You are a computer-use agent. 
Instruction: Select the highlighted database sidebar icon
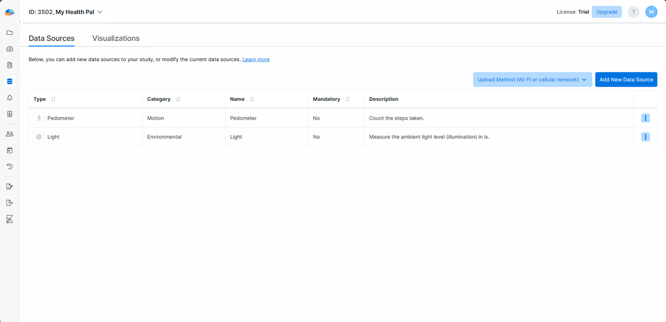(10, 81)
